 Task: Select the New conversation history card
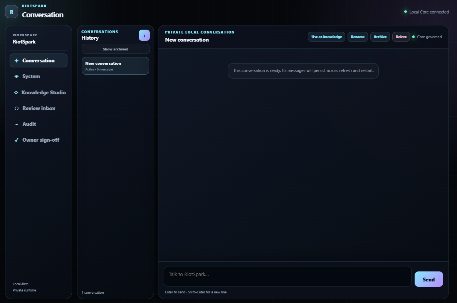[116, 66]
